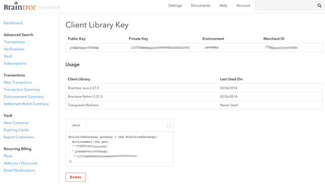Click the Last Used On column header
Viewport: 325px width, 184px height.
click(x=231, y=79)
